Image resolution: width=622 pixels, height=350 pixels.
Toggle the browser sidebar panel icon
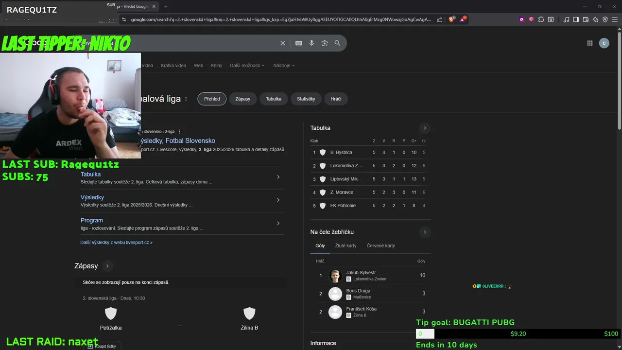pyautogui.click(x=576, y=19)
